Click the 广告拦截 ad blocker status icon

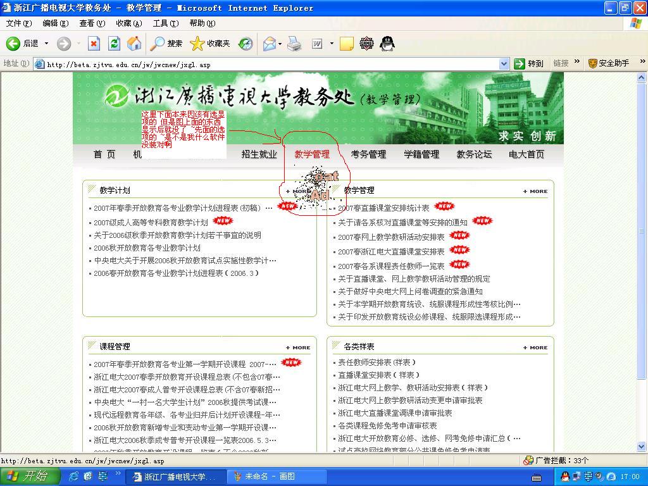[x=528, y=461]
